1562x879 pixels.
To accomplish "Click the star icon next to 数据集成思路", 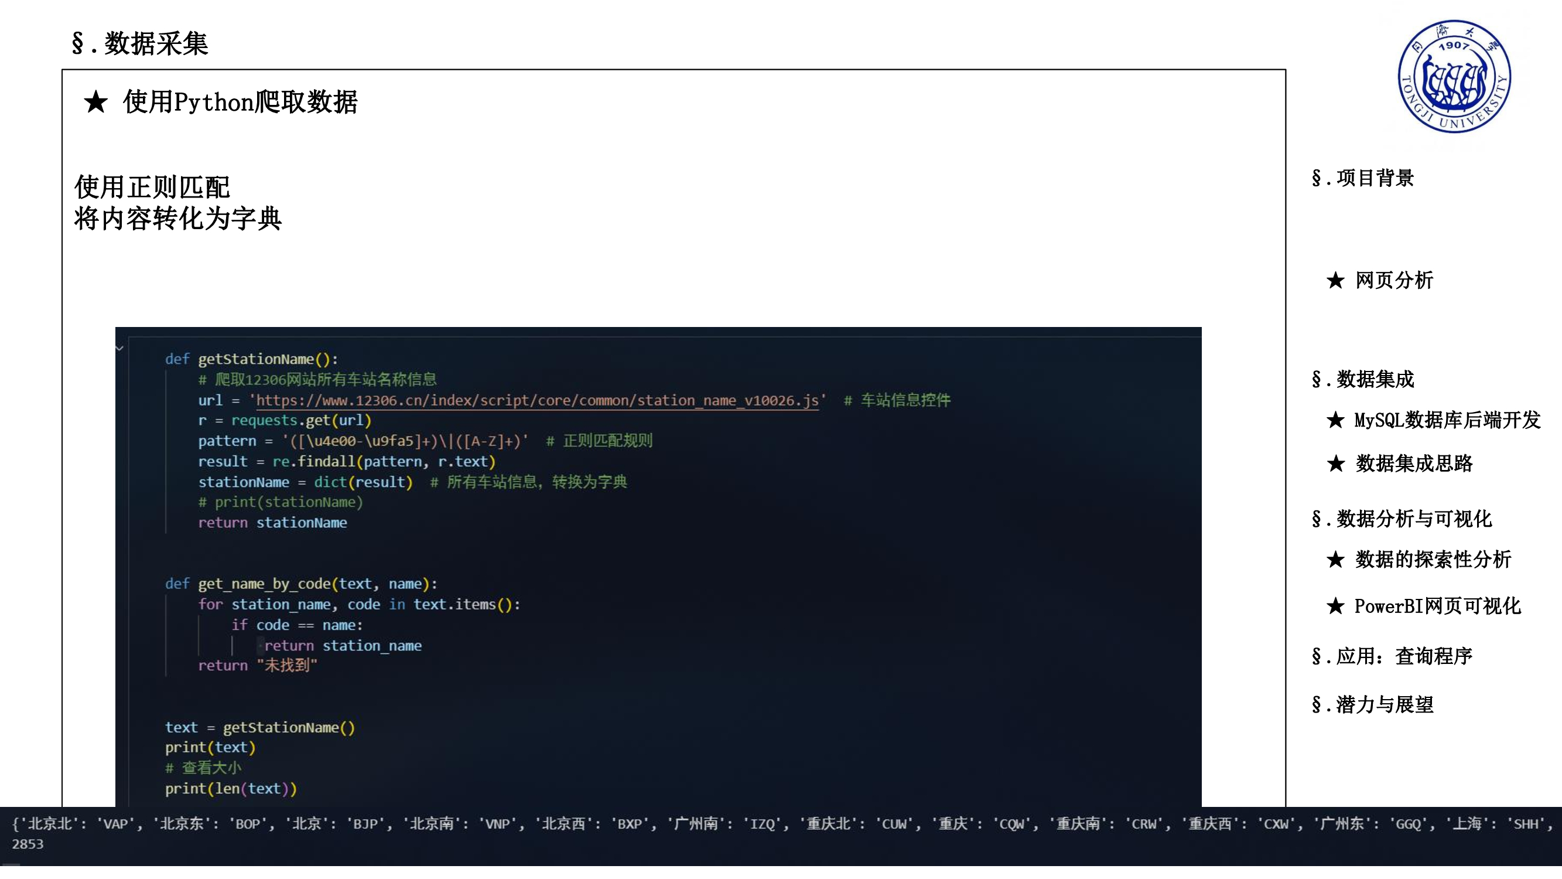I will (1336, 464).
